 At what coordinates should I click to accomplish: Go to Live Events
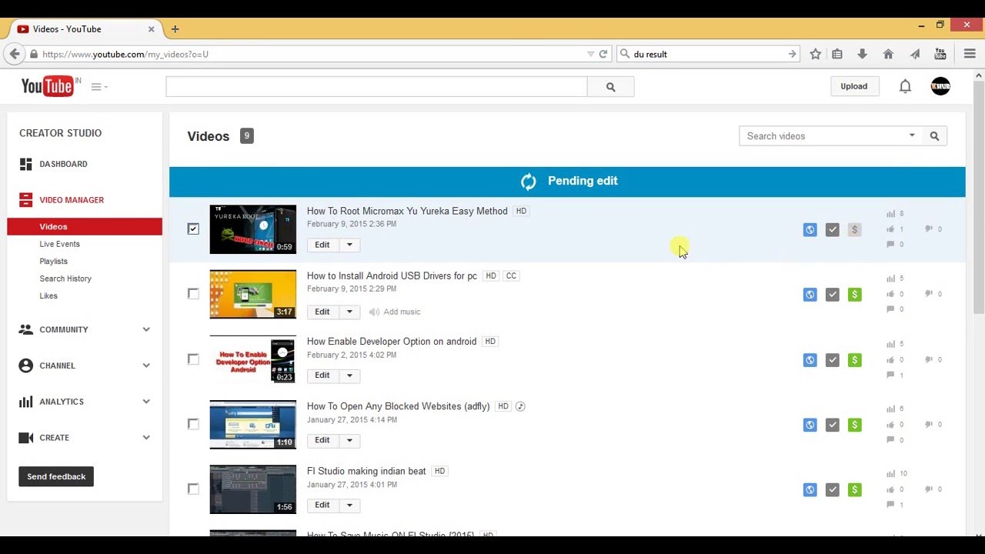click(x=60, y=244)
